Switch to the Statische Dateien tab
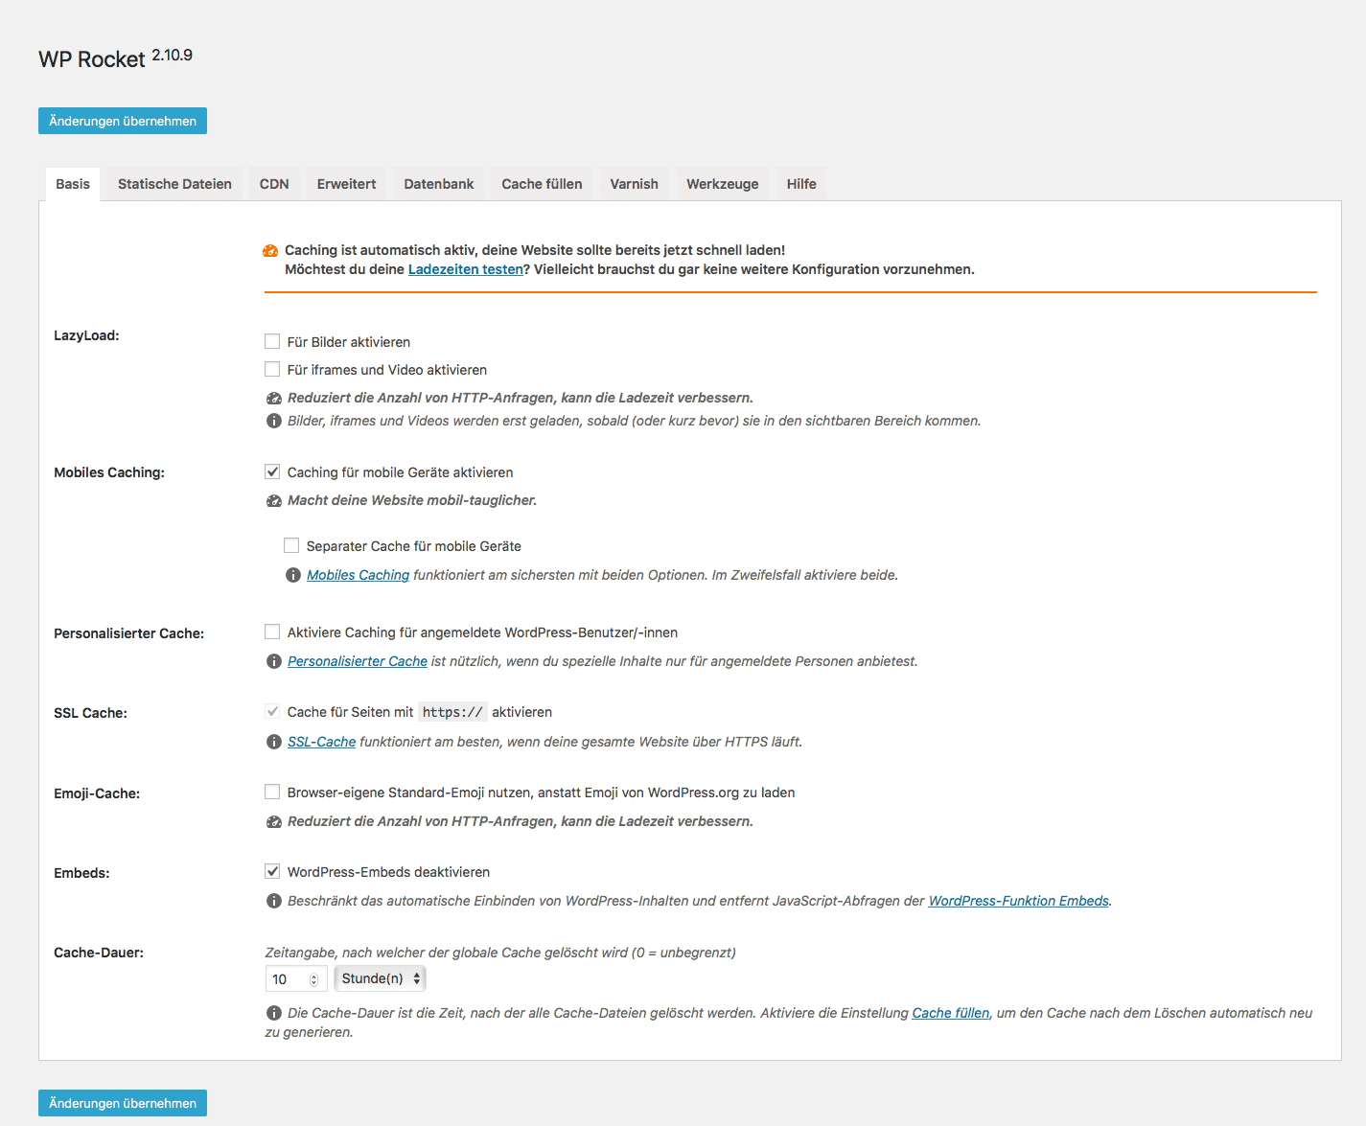Viewport: 1366px width, 1126px height. click(174, 184)
